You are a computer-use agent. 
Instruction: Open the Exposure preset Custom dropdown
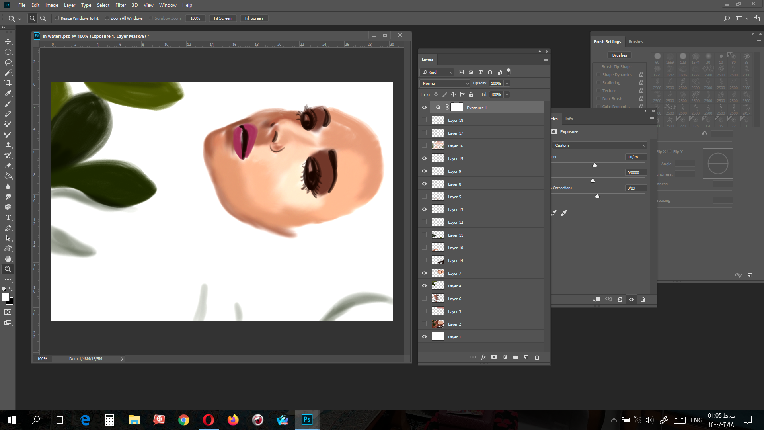[600, 145]
